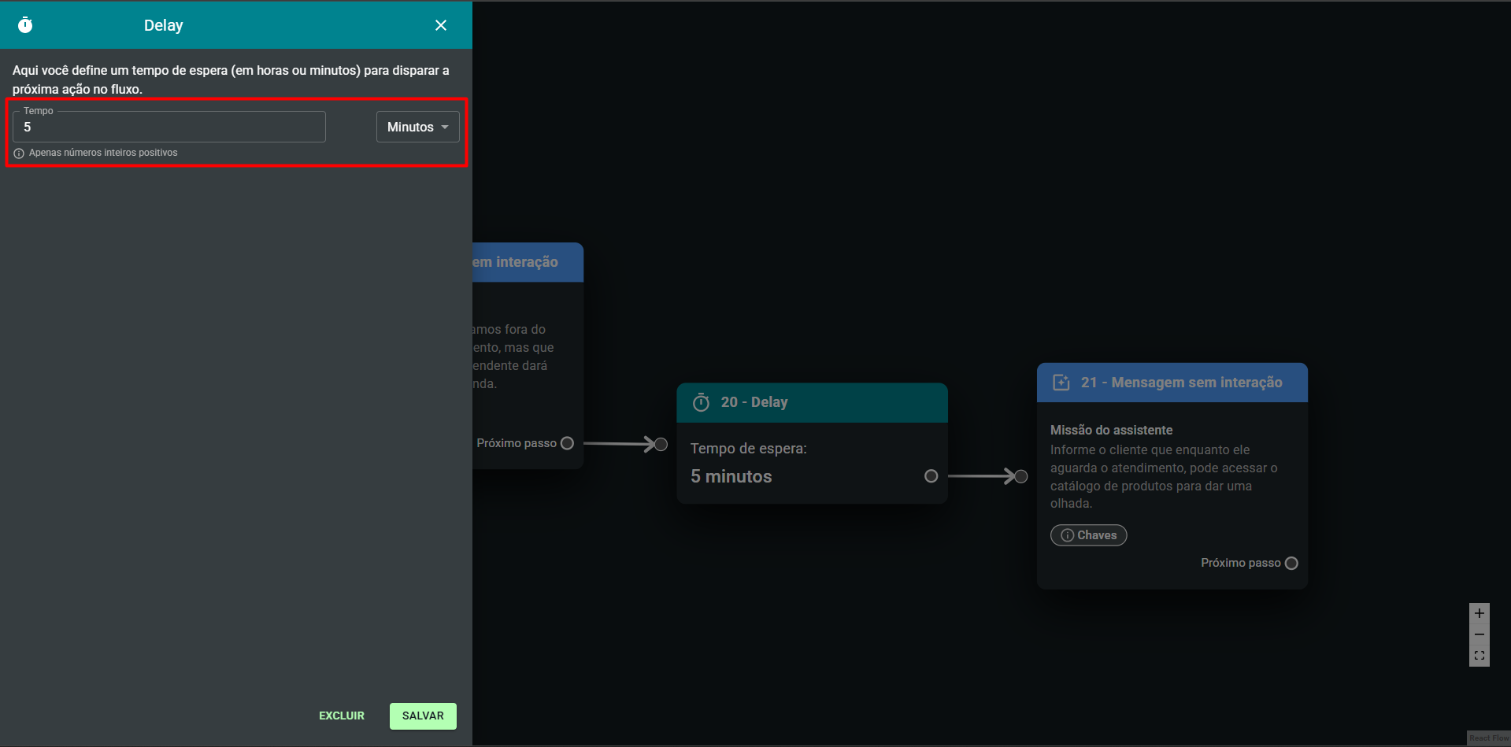Image resolution: width=1511 pixels, height=747 pixels.
Task: Close the Delay side panel
Action: point(441,25)
